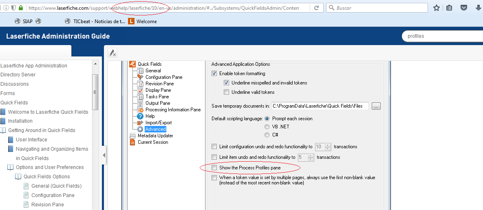Collapse the Getting Around in Quick Fields book
Image resolution: width=483 pixels, height=210 pixels.
point(3,130)
